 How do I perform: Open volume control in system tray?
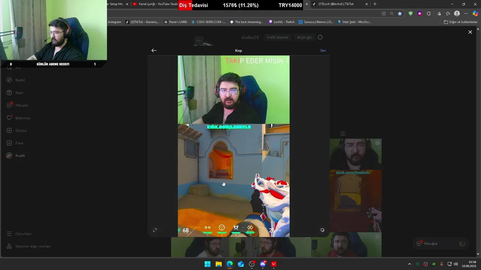pyautogui.click(x=456, y=264)
